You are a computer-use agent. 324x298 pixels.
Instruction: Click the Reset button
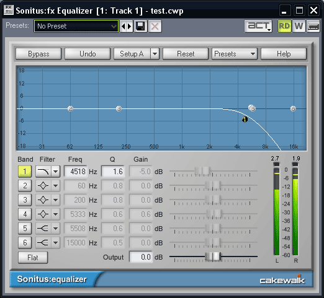[186, 54]
